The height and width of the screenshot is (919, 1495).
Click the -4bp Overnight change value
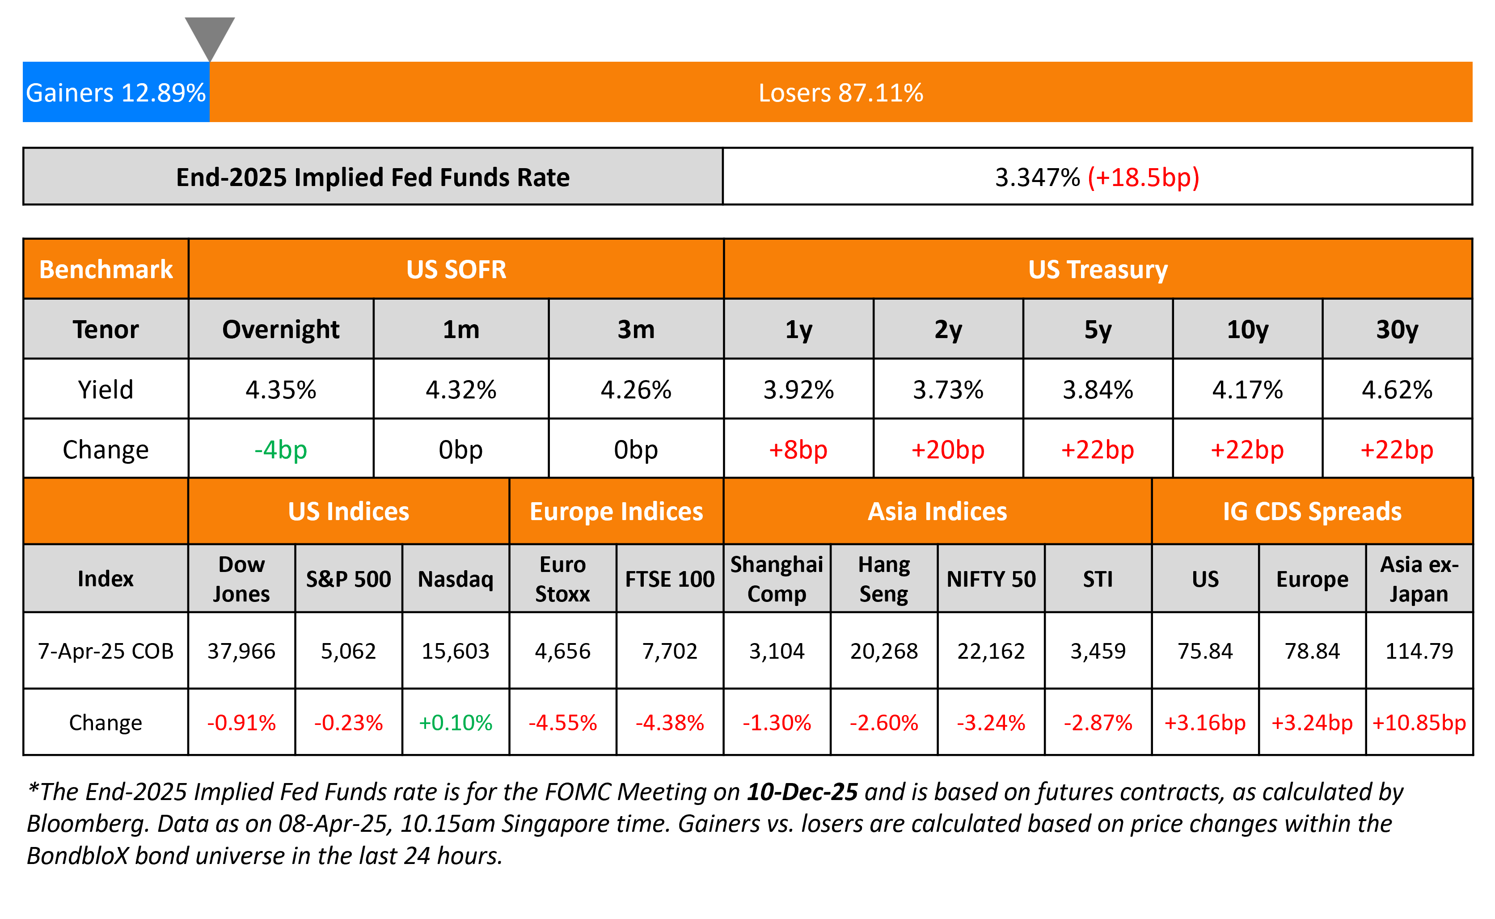point(281,449)
